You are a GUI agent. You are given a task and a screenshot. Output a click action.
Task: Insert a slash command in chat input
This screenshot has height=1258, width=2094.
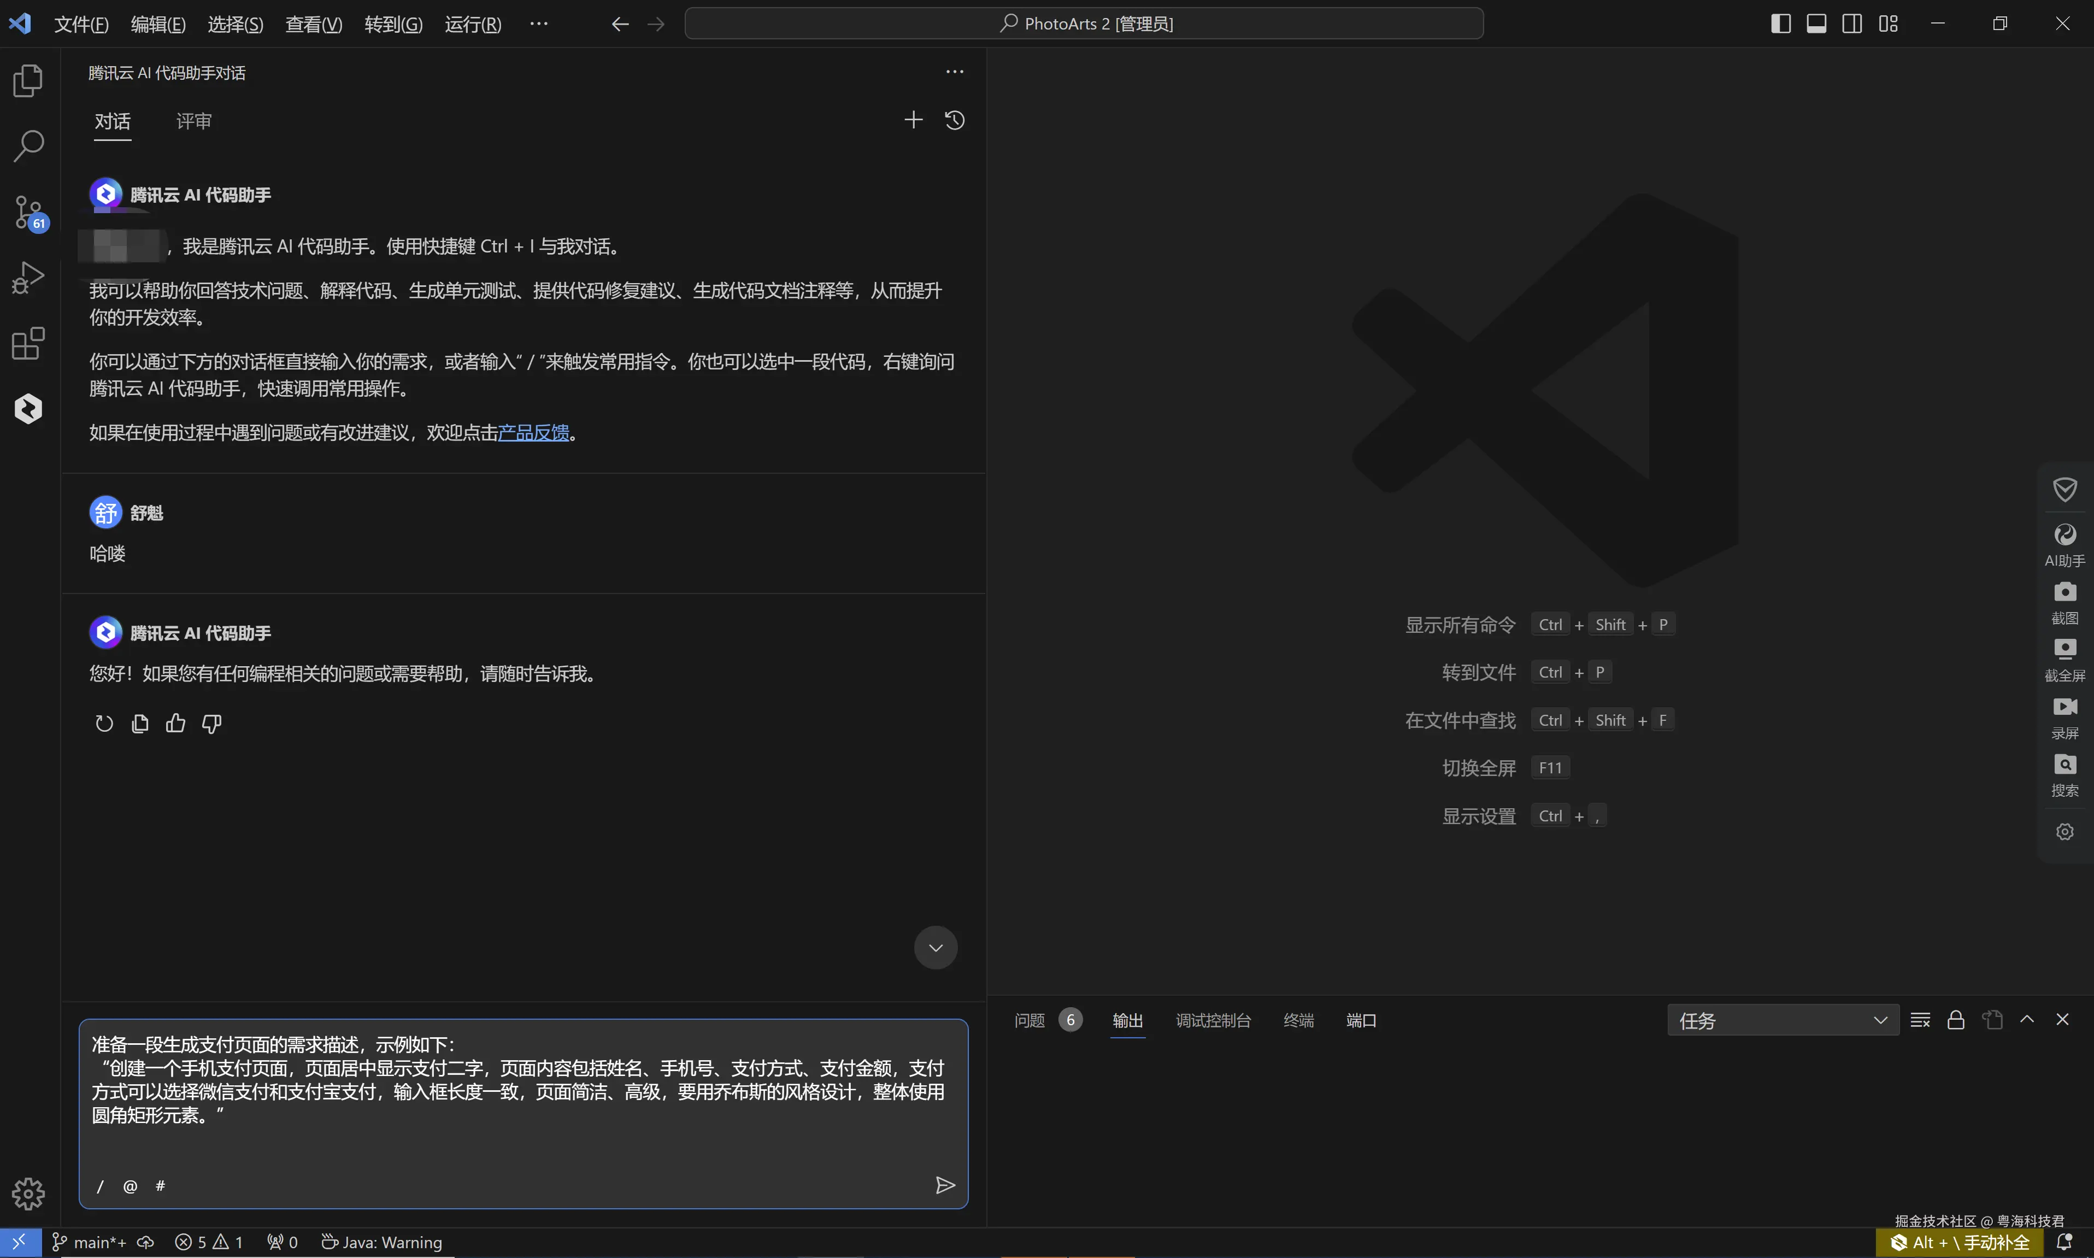click(100, 1186)
